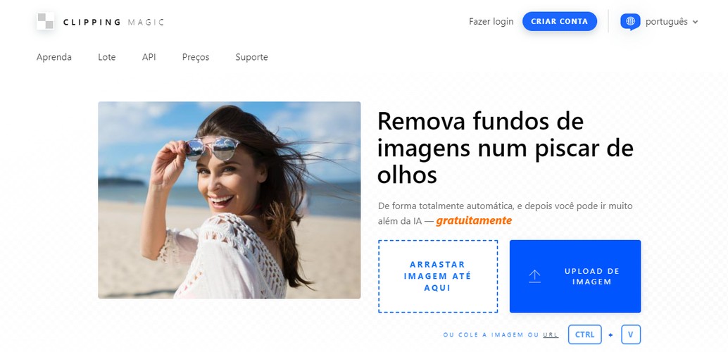Click the globe language icon
Image resolution: width=728 pixels, height=352 pixels.
[x=631, y=21]
